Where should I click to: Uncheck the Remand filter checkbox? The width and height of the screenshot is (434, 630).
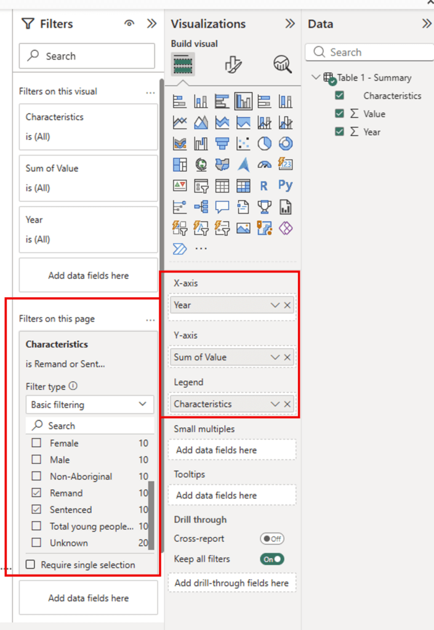pyautogui.click(x=37, y=493)
